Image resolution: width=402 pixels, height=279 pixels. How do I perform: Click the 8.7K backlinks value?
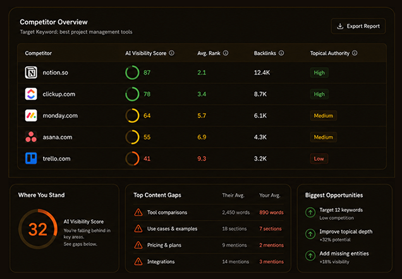(x=260, y=94)
